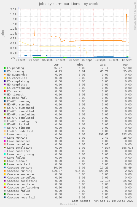This screenshot has width=137, height=207.
Task: Click the Max: column header
Action: pyautogui.click(x=126, y=65)
